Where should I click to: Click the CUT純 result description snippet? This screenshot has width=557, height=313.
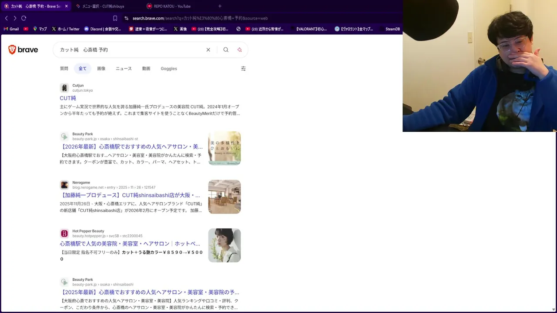coord(150,110)
